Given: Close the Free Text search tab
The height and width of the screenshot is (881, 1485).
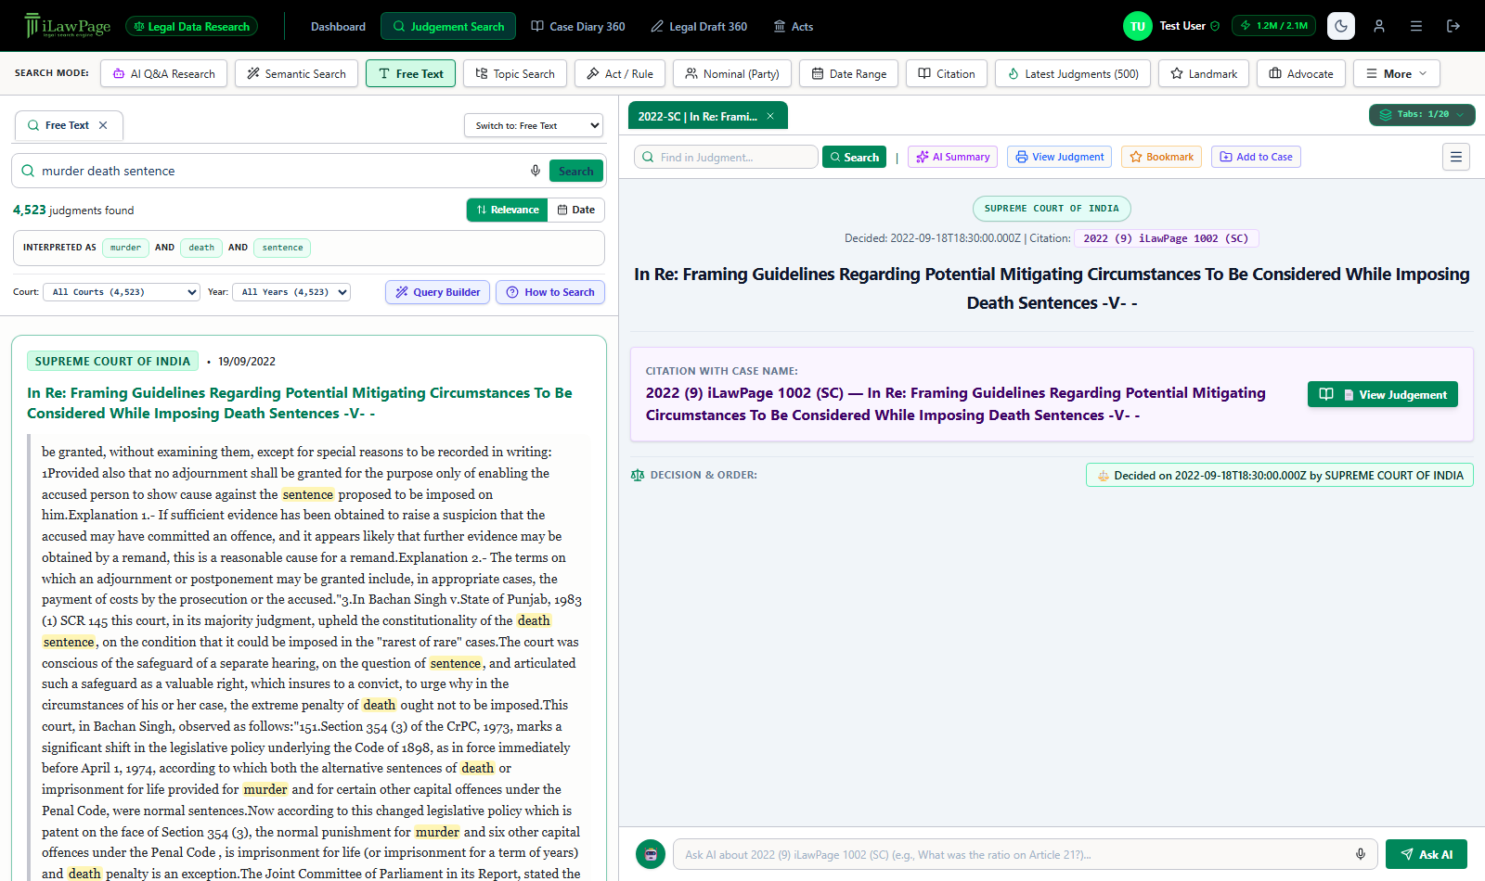Looking at the screenshot, I should [103, 125].
